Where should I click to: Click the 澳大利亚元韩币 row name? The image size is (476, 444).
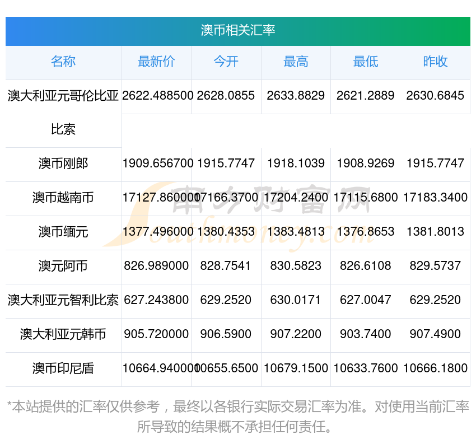click(x=63, y=334)
